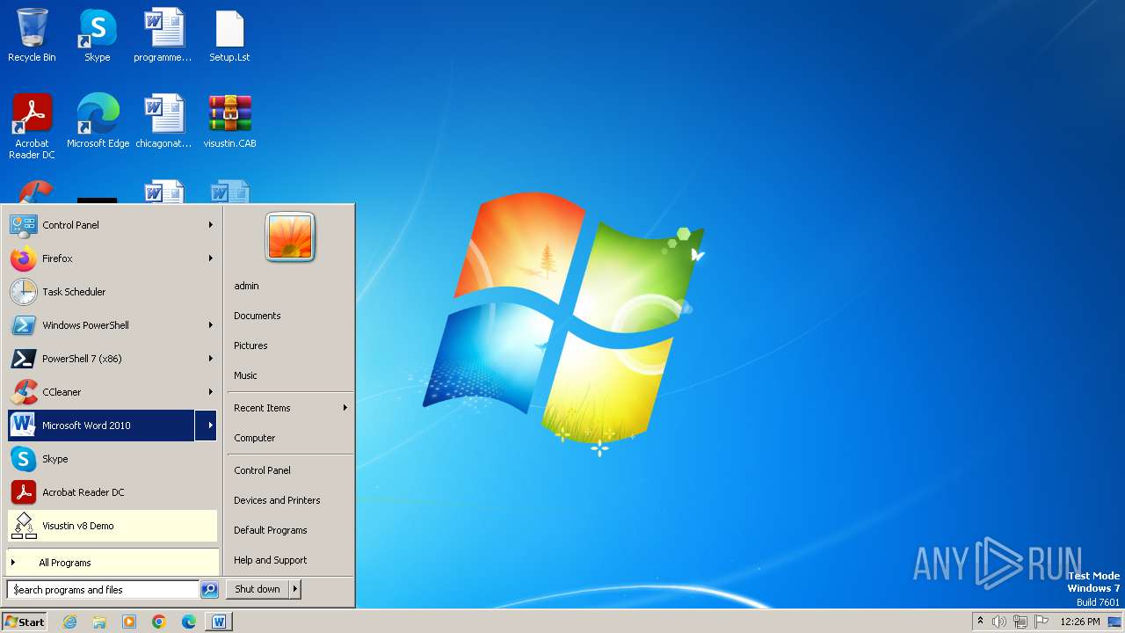Expand Microsoft Word 2010 jump list arrow
This screenshot has height=633, width=1125.
pyautogui.click(x=207, y=426)
